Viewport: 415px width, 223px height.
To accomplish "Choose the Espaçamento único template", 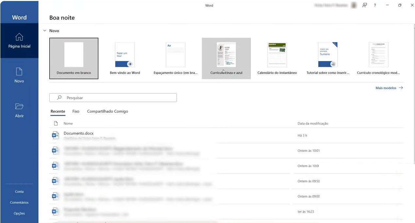I will click(x=175, y=58).
